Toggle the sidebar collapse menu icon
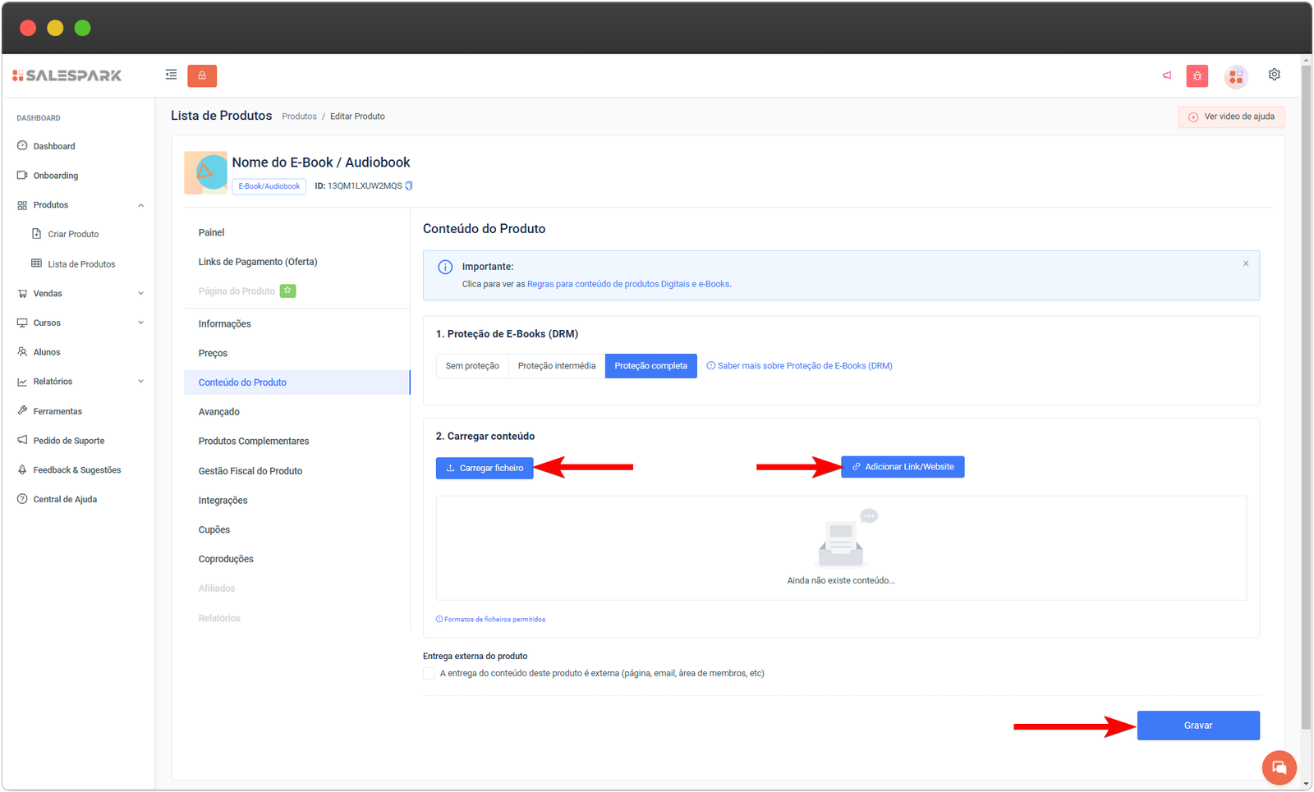 171,75
